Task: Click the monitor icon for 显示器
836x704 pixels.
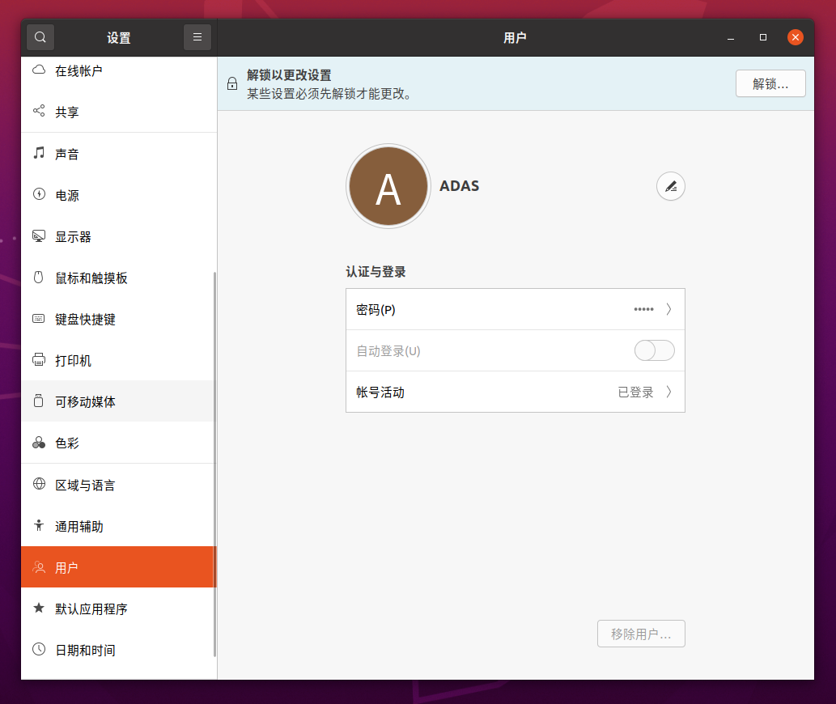Action: [39, 235]
